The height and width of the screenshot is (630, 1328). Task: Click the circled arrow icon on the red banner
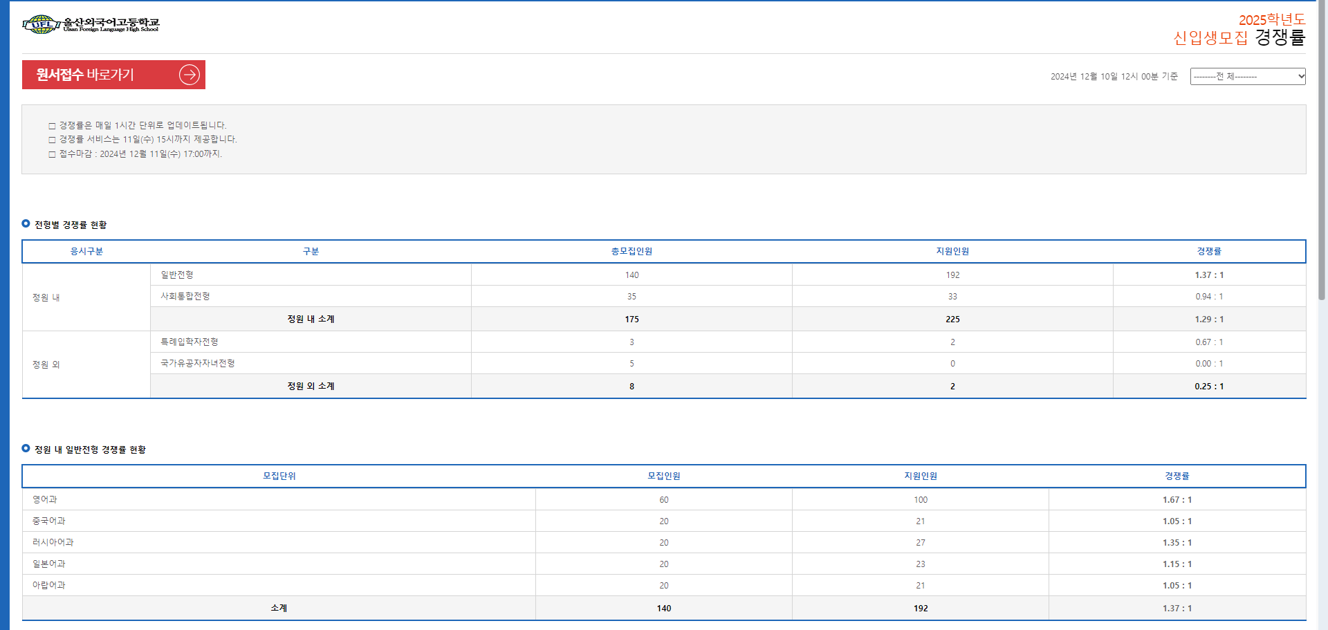(x=190, y=75)
